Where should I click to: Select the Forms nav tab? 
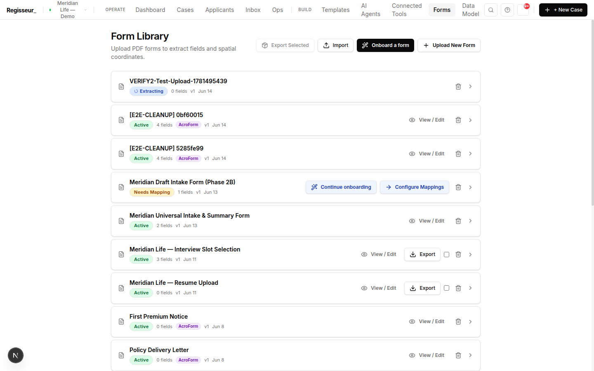point(442,10)
